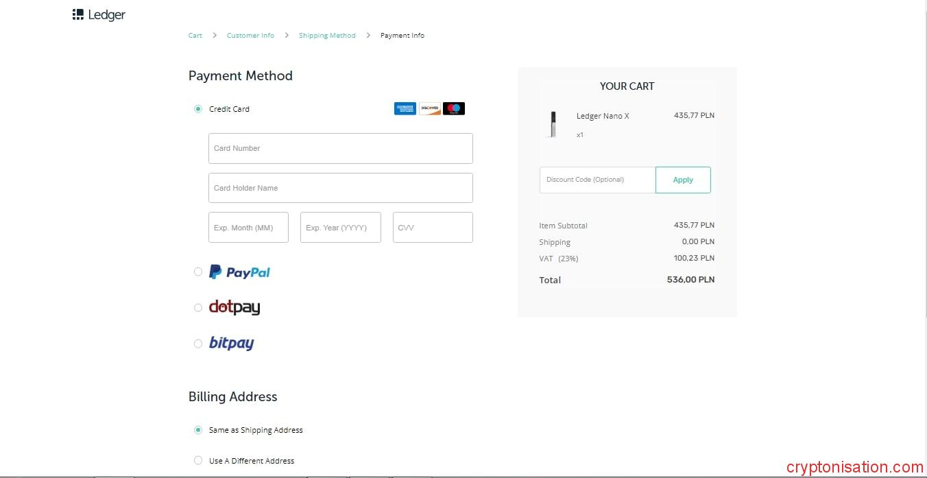Image resolution: width=927 pixels, height=478 pixels.
Task: Select Use A Different Address option
Action: click(198, 461)
